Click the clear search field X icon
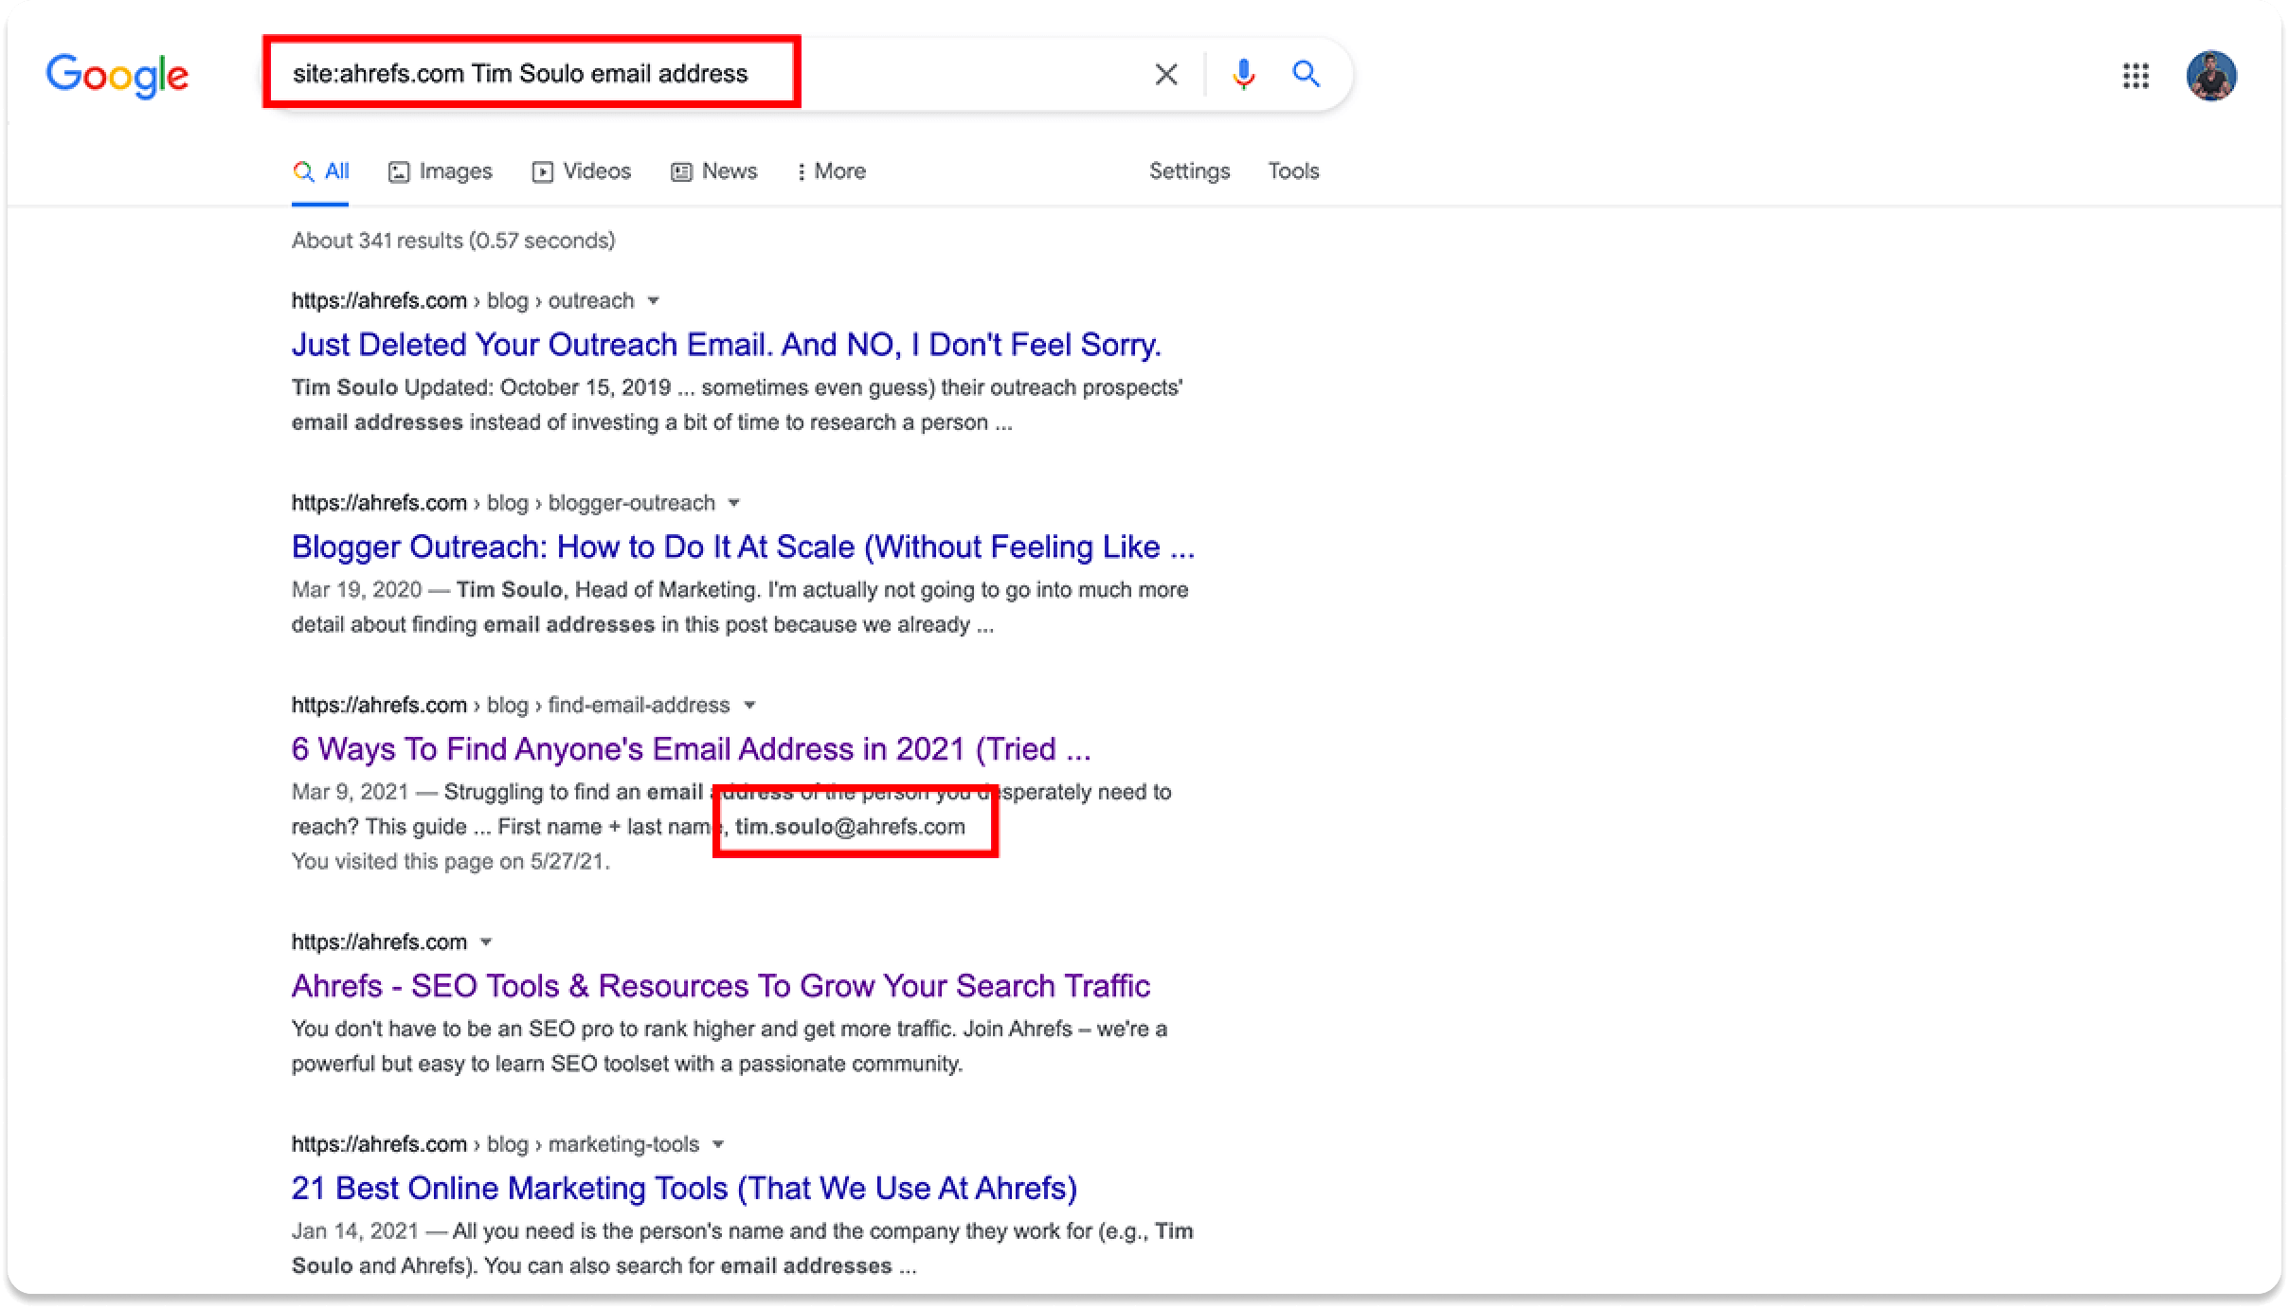Viewport: 2289px width, 1309px height. (1163, 74)
